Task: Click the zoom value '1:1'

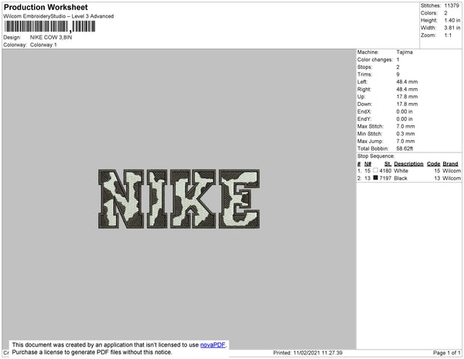Action: (x=448, y=36)
